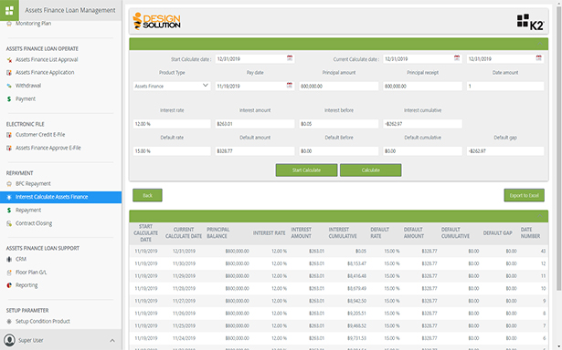The image size is (562, 350).
Task: Click the Withdrawal icon
Action: (x=9, y=86)
